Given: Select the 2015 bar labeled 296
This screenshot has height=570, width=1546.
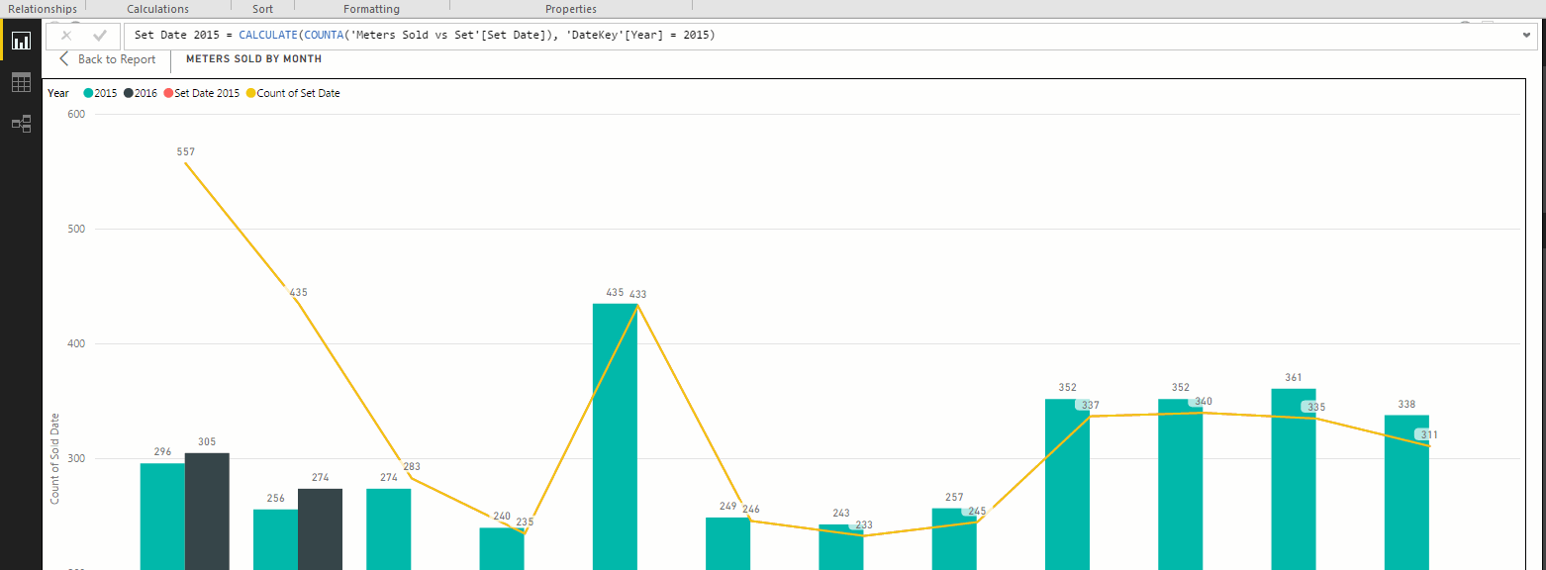Looking at the screenshot, I should 162,517.
